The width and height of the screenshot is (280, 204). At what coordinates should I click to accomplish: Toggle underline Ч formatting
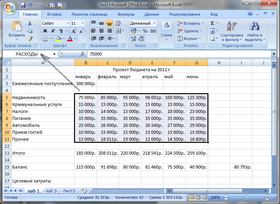[x=61, y=31]
